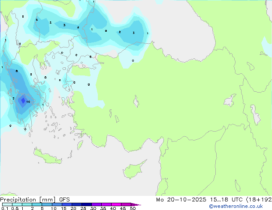Click the 30–35 mm purple legend swatch
Image resolution: width=272 pixels, height=210 pixels.
coord(97,204)
